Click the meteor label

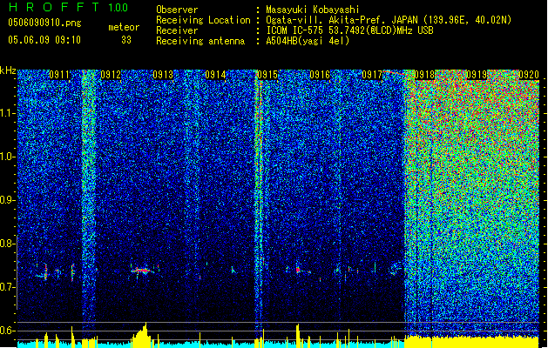[124, 27]
